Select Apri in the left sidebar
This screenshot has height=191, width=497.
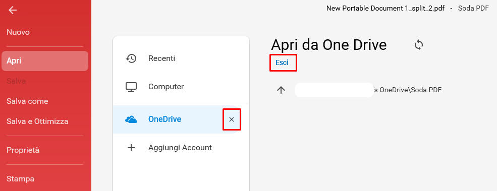[45, 61]
